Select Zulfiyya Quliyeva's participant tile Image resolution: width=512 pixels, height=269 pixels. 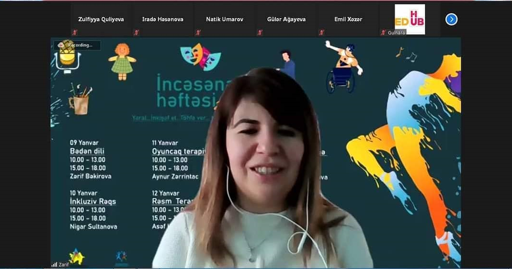pyautogui.click(x=101, y=20)
